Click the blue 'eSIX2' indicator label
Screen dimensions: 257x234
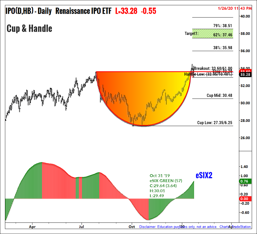[204, 175]
